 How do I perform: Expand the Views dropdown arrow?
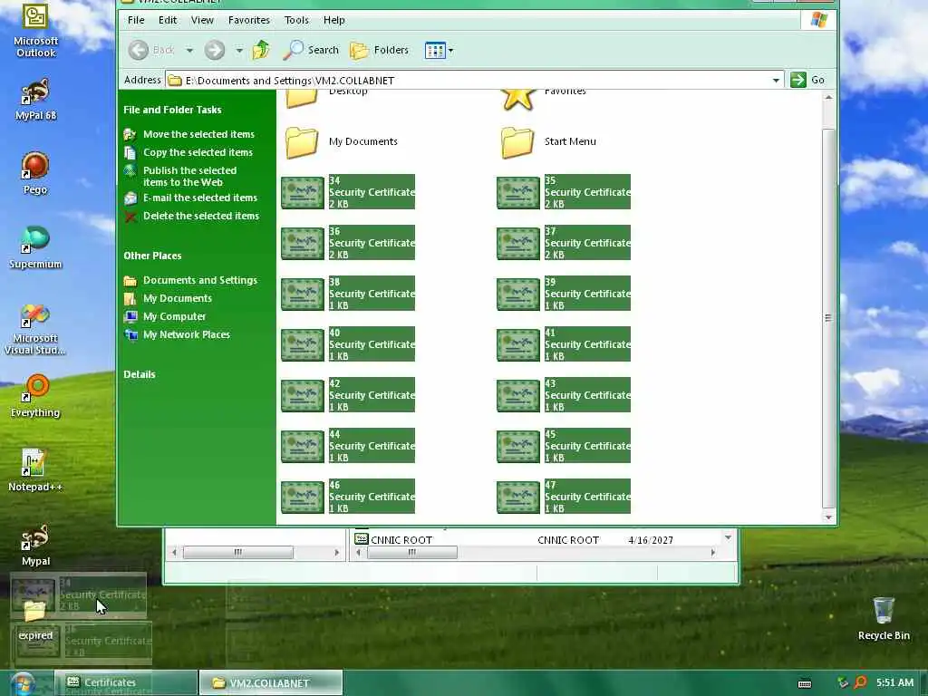click(451, 51)
